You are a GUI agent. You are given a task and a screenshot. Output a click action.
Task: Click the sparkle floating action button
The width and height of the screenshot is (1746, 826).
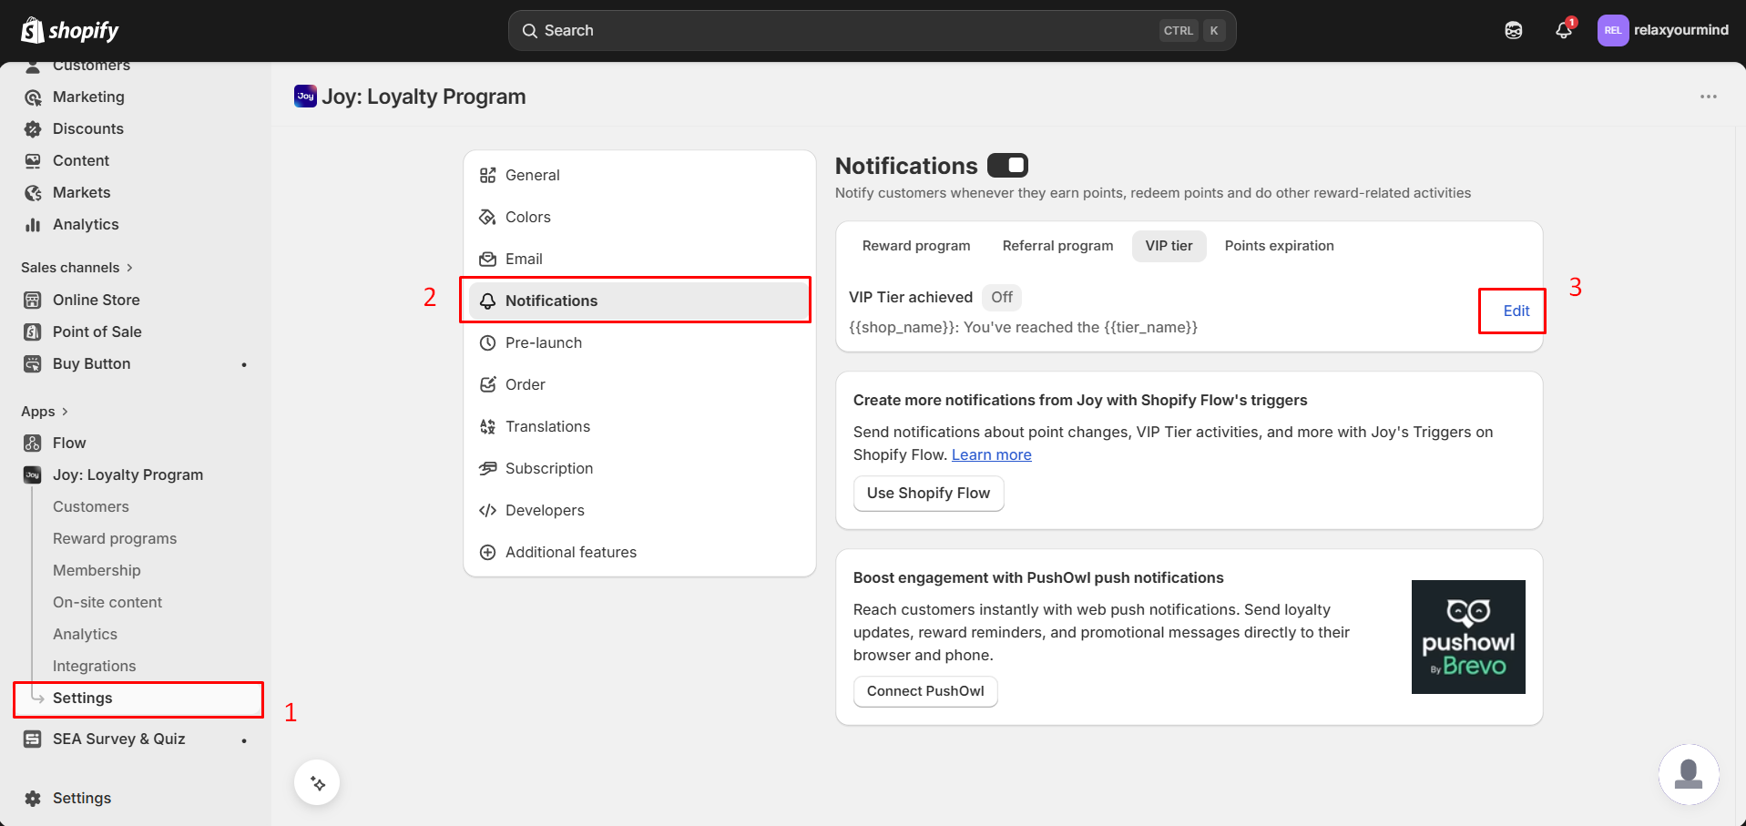tap(317, 783)
